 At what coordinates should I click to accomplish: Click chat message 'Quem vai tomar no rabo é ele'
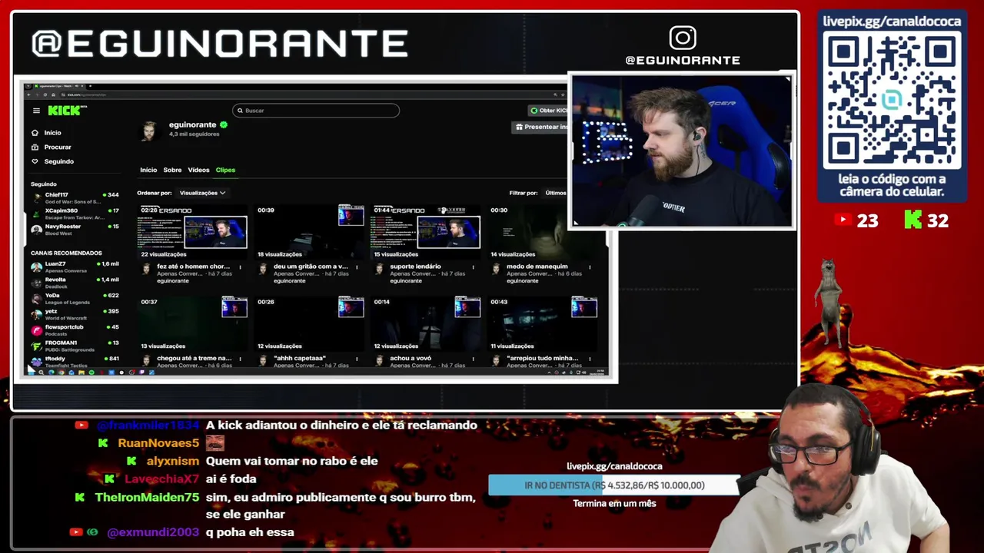(291, 461)
